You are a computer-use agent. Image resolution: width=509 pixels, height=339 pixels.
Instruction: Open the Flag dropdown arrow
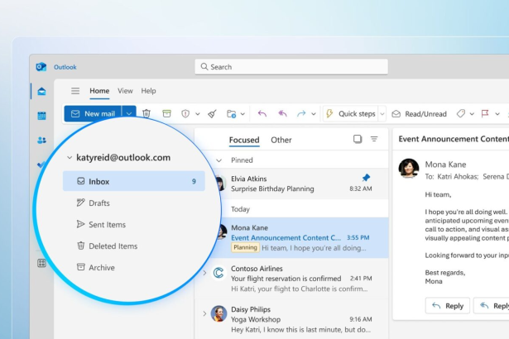coord(497,114)
